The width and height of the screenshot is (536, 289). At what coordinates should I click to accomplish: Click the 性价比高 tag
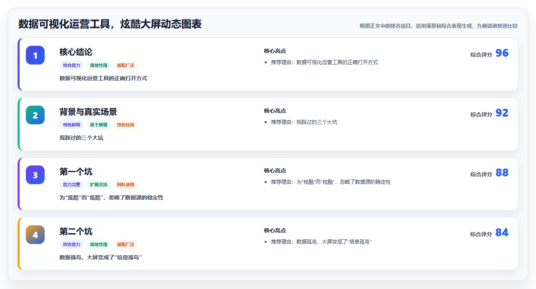126,125
